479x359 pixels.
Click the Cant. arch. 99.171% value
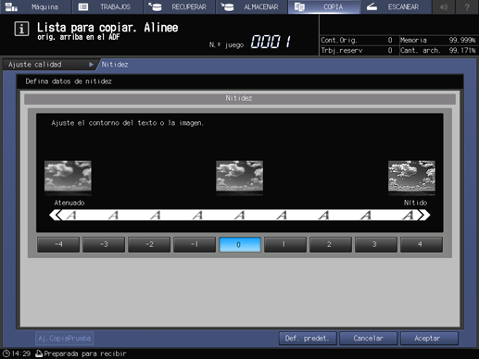coord(462,50)
